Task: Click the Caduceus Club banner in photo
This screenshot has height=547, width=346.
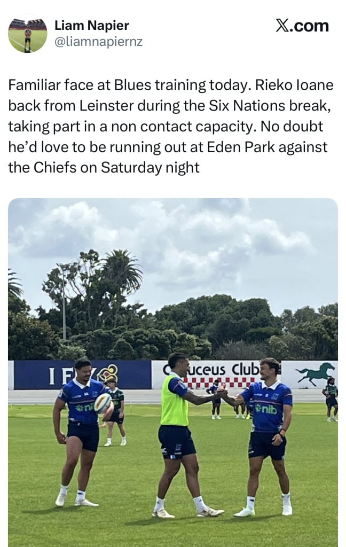Action: [x=216, y=374]
